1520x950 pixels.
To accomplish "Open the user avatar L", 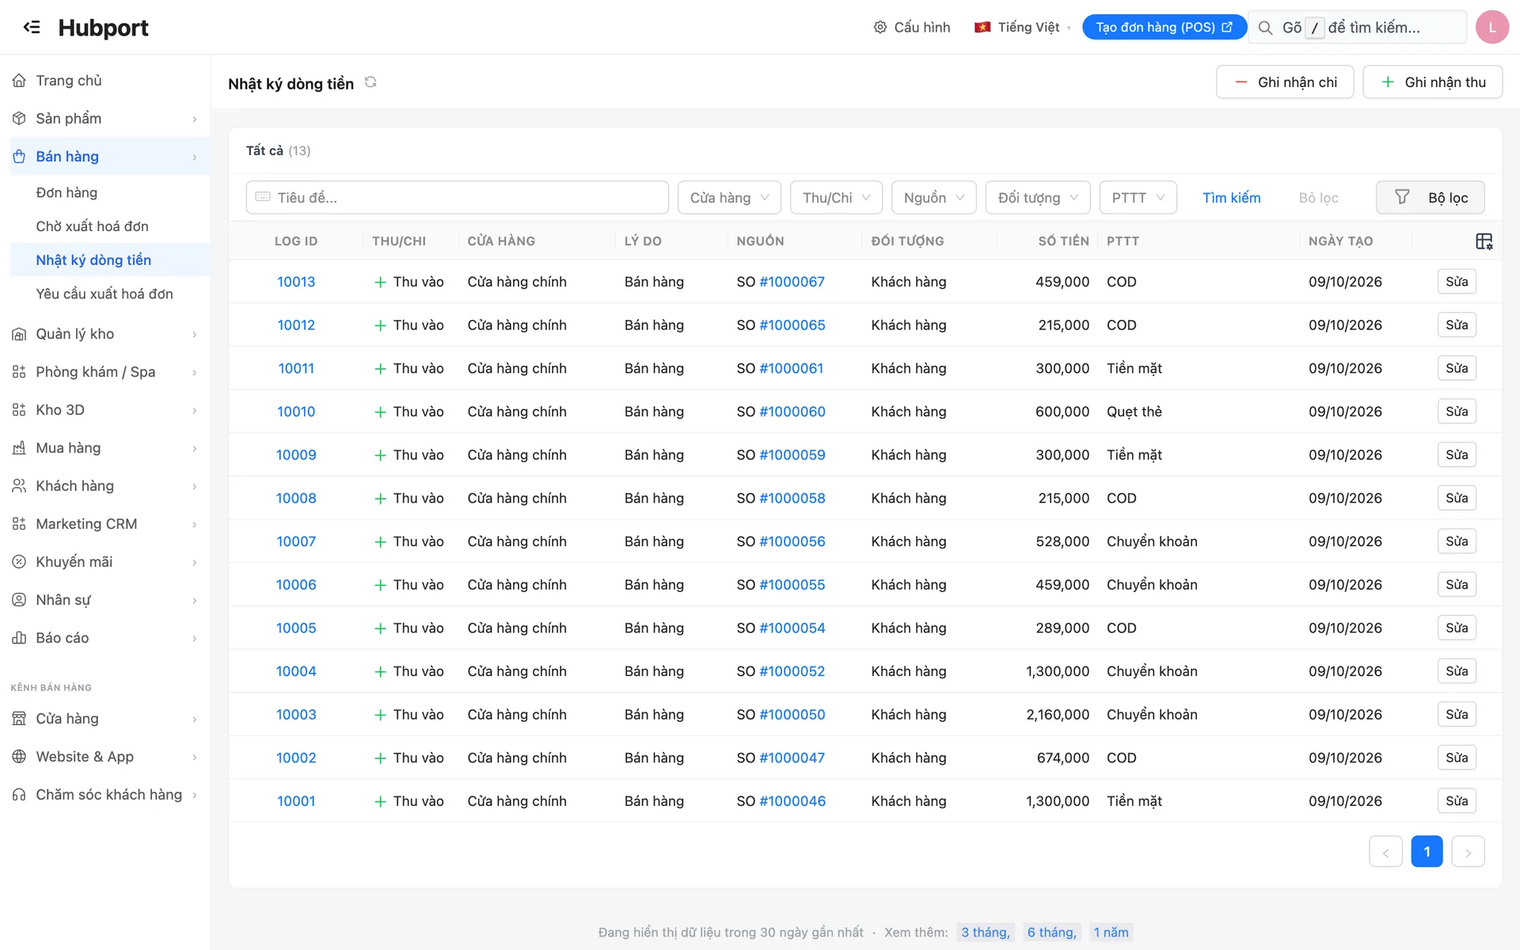I will click(1492, 28).
